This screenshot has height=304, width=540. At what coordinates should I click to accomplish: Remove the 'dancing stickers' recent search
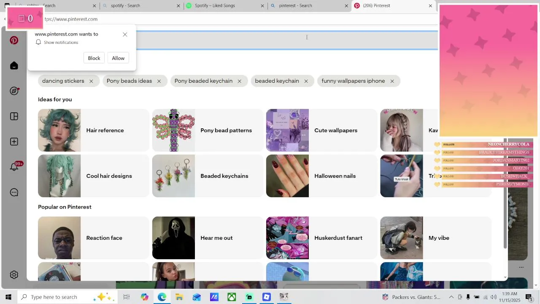[91, 81]
